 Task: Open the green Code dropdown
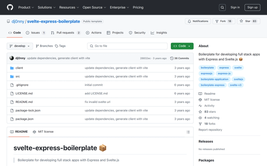coord(182,46)
